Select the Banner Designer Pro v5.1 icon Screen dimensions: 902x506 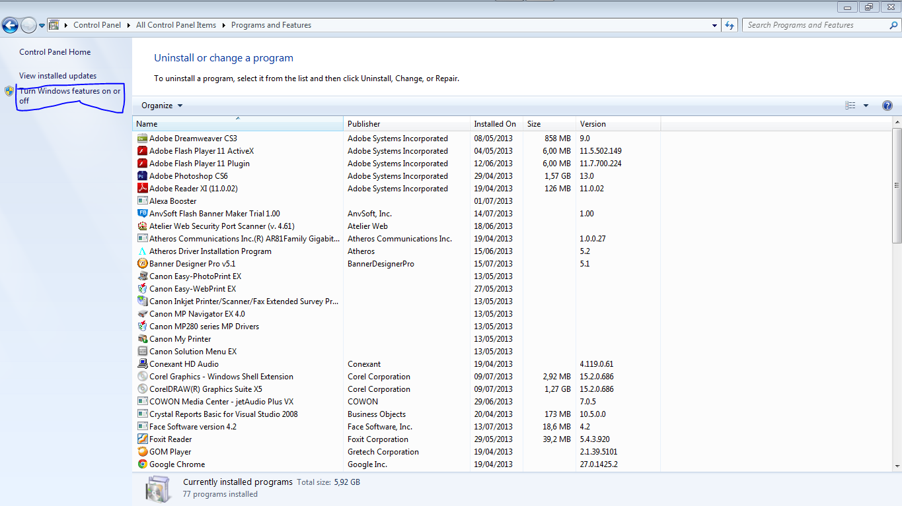(142, 264)
